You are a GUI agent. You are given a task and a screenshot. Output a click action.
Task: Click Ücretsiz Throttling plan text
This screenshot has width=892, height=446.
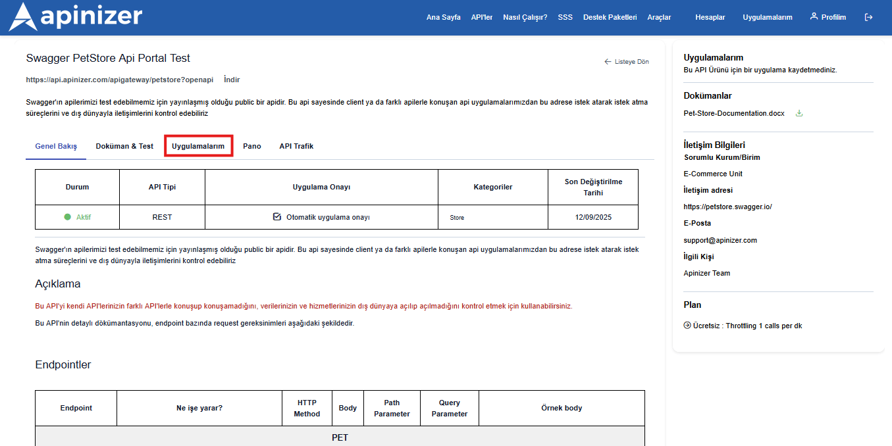(x=747, y=326)
